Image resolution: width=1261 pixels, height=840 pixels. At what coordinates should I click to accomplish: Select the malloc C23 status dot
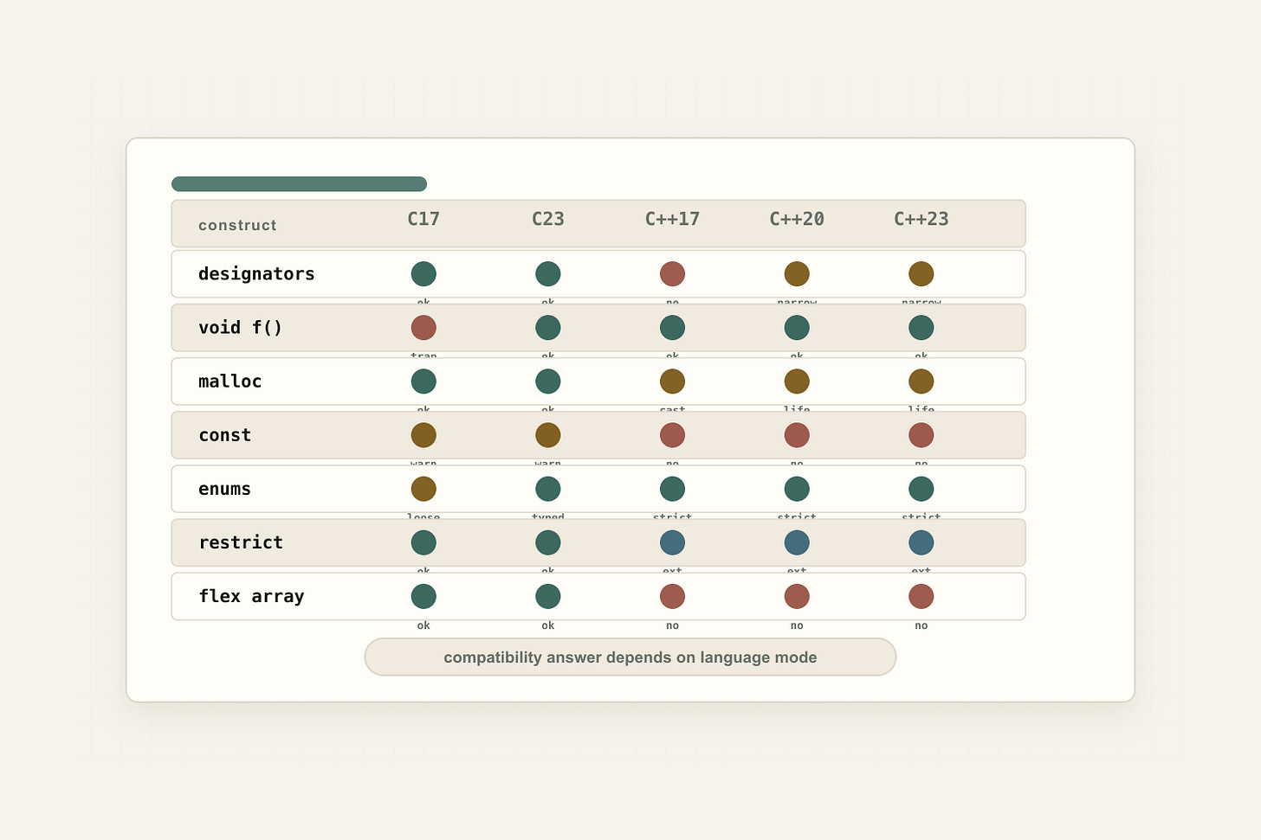[x=548, y=382]
